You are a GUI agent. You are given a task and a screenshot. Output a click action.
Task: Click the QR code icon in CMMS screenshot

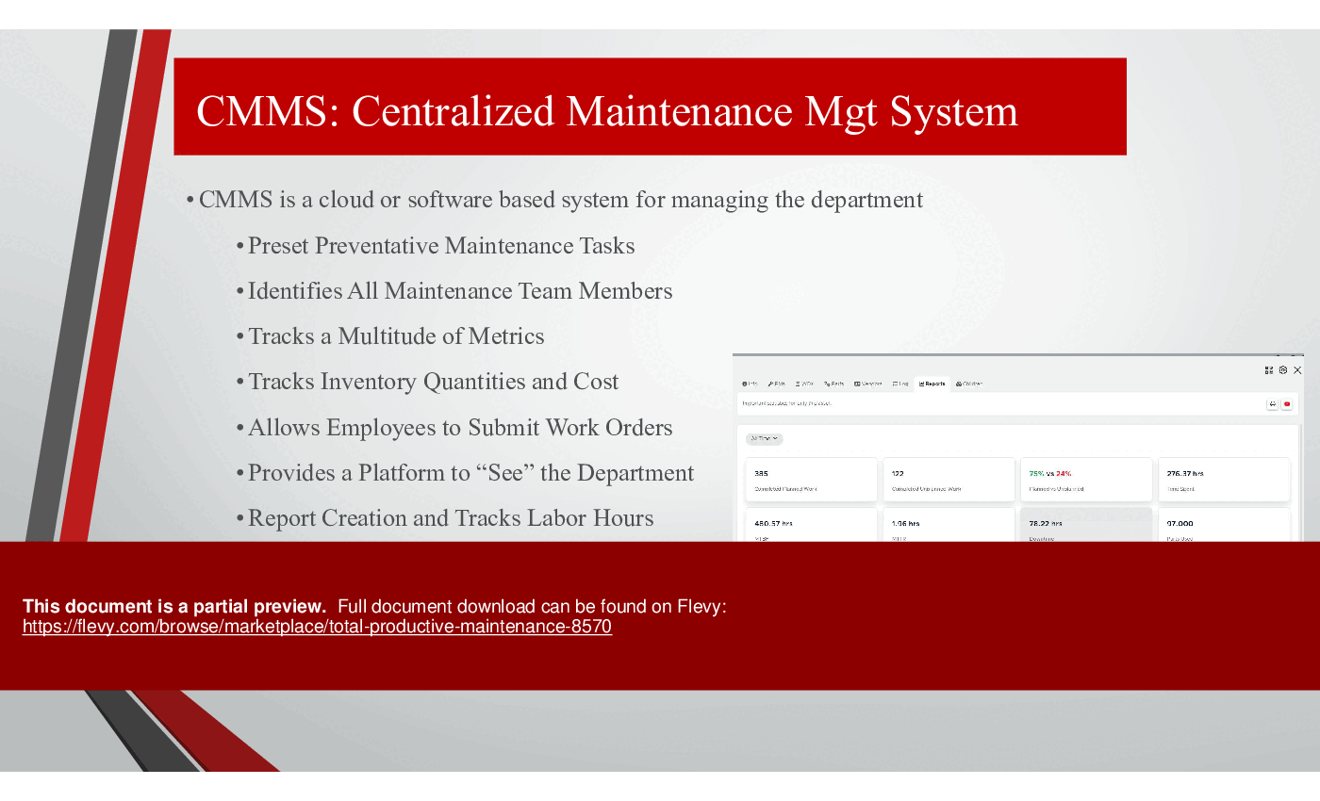click(x=1269, y=370)
